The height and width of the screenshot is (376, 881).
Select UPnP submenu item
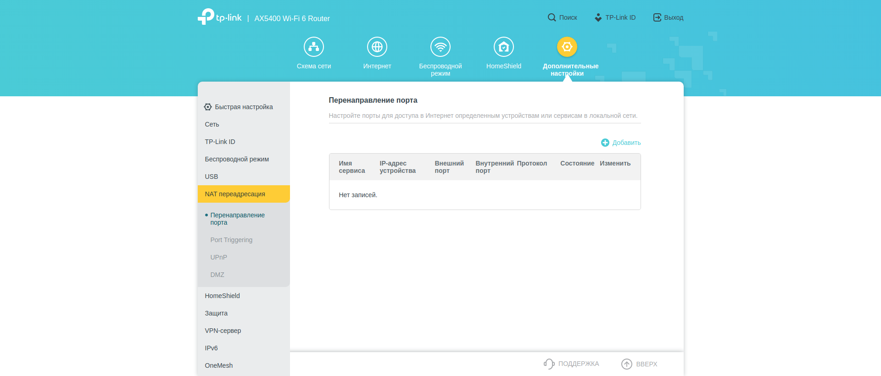click(x=218, y=257)
